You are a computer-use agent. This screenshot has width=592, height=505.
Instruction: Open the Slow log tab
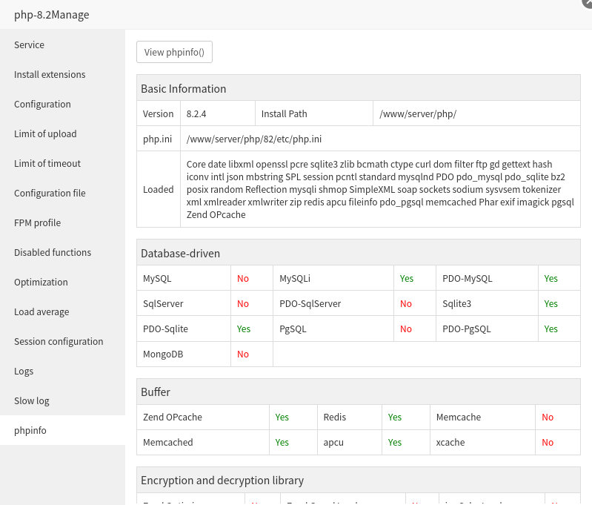(32, 401)
